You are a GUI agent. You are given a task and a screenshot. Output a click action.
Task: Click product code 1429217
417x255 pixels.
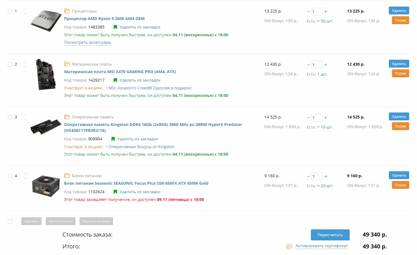pos(96,80)
